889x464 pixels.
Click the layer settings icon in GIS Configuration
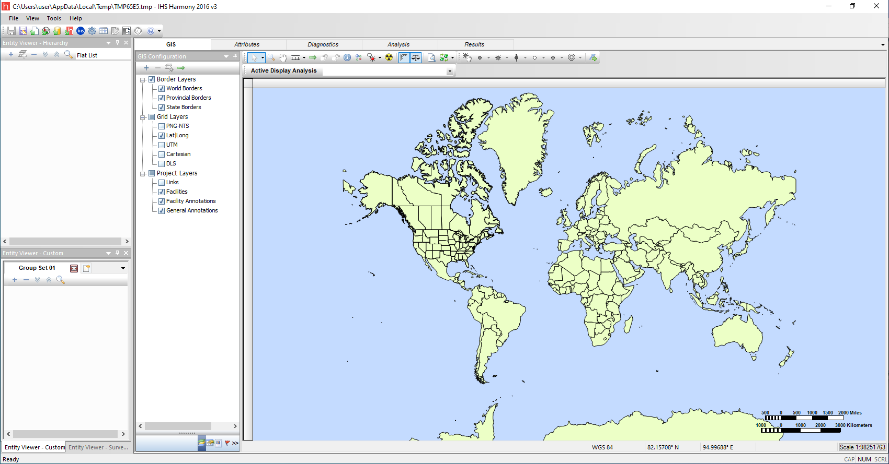(x=169, y=68)
